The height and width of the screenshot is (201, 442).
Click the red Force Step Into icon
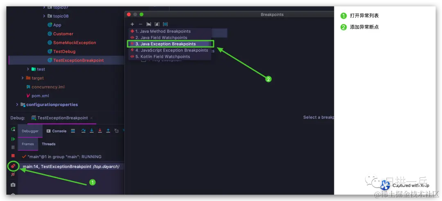tap(100, 131)
